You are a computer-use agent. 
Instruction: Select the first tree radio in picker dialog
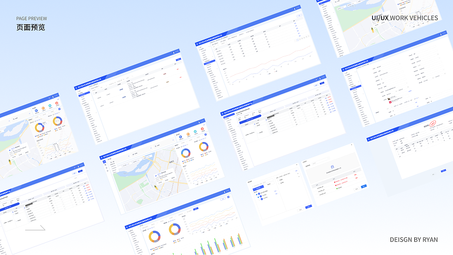pos(257,195)
